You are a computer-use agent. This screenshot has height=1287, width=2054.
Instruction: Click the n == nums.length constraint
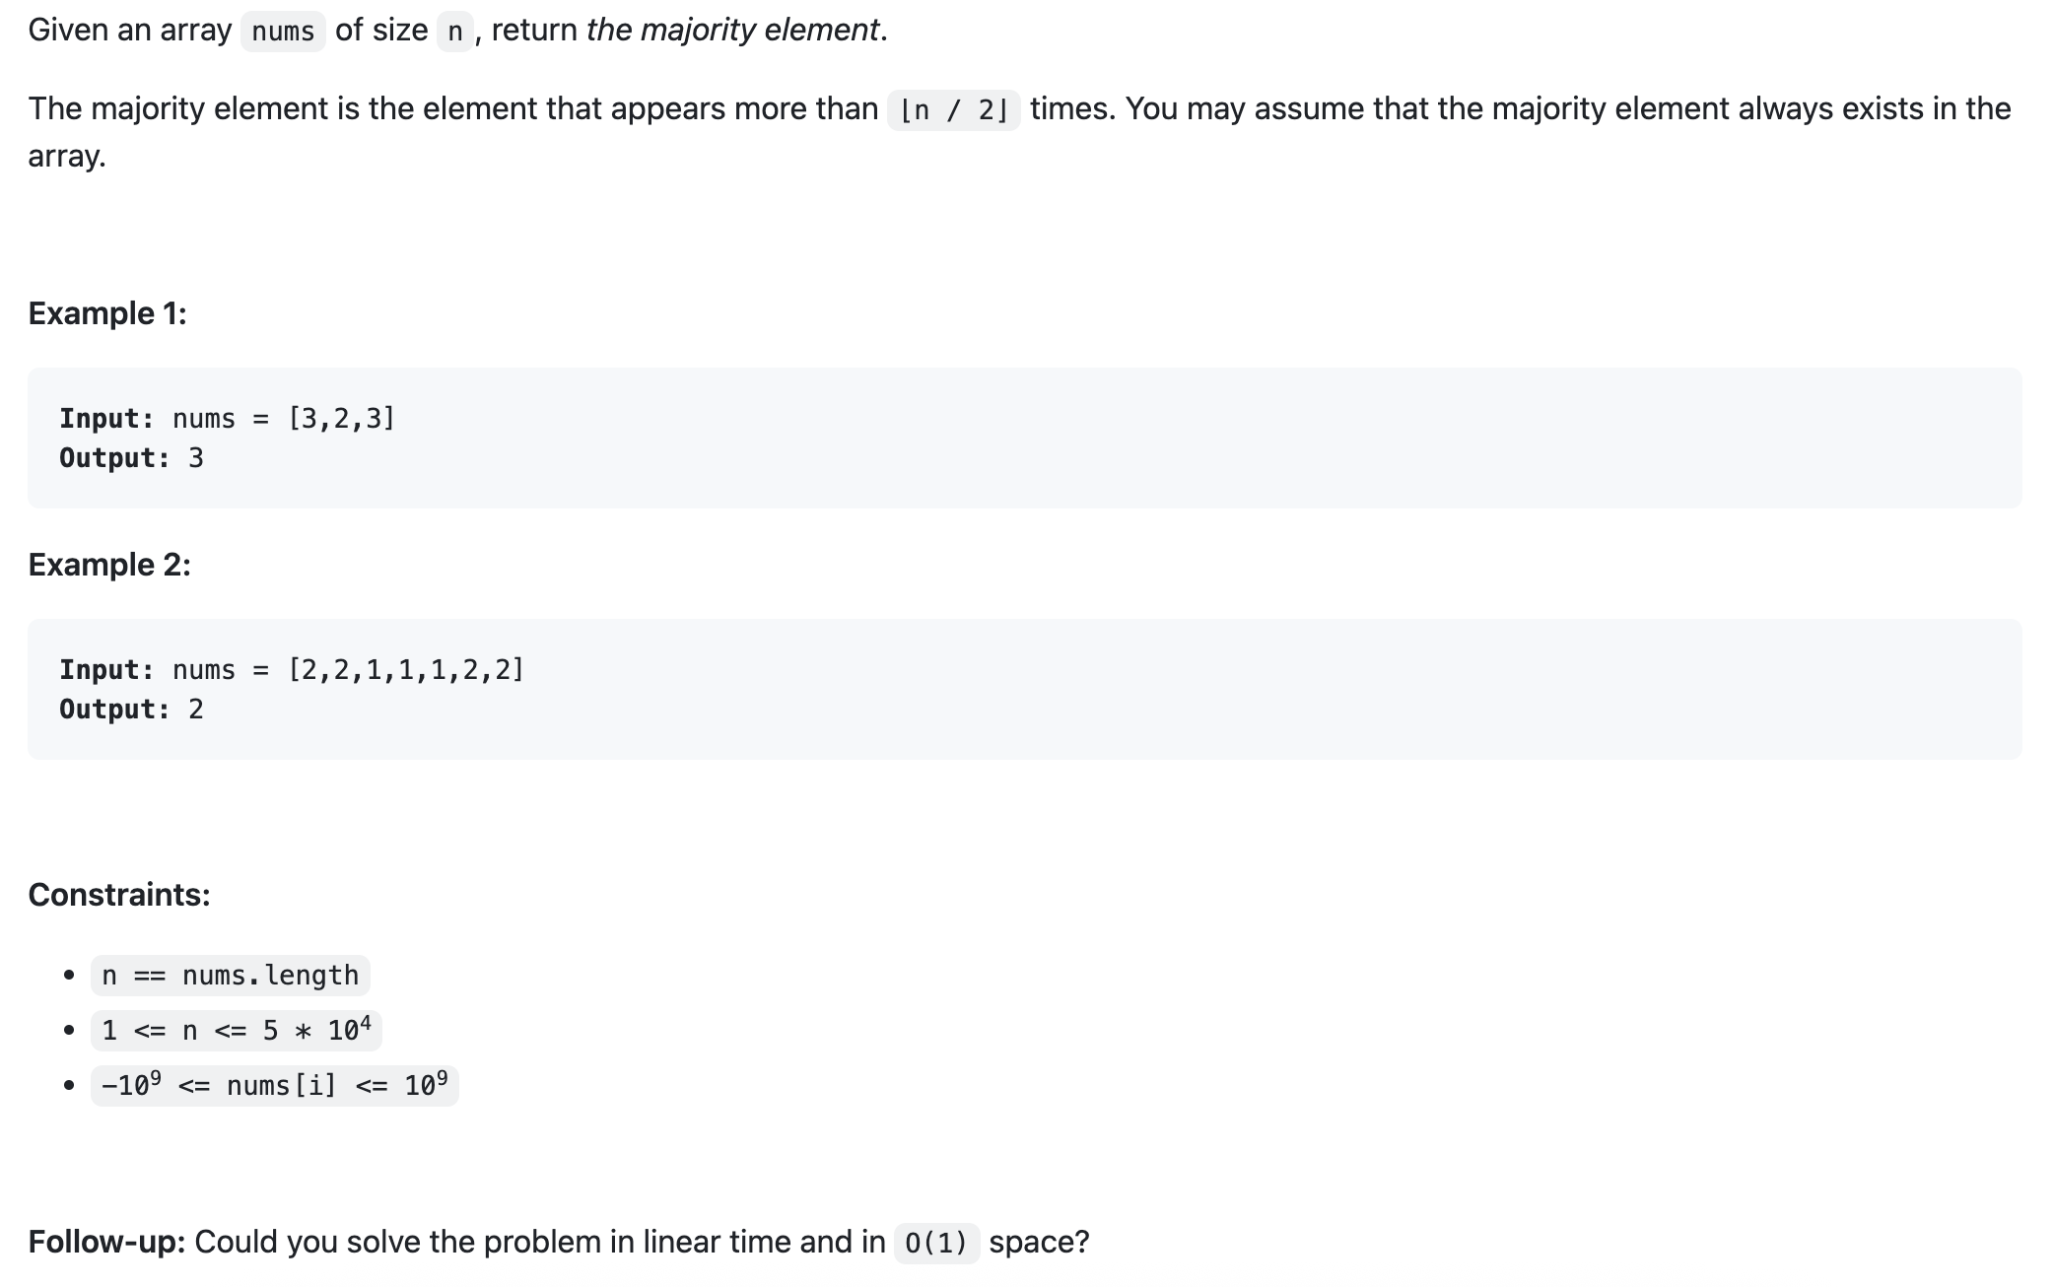[x=231, y=976]
